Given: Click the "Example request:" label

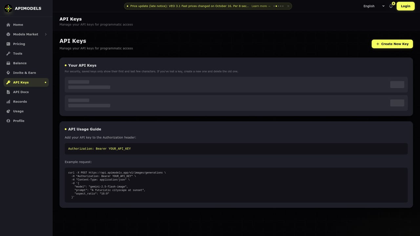Looking at the screenshot, I should pos(78,162).
